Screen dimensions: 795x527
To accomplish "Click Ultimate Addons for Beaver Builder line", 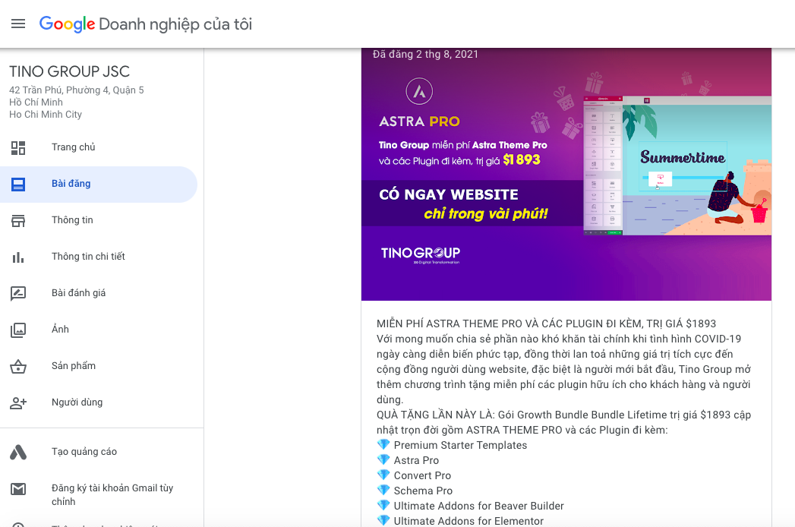I will [478, 506].
